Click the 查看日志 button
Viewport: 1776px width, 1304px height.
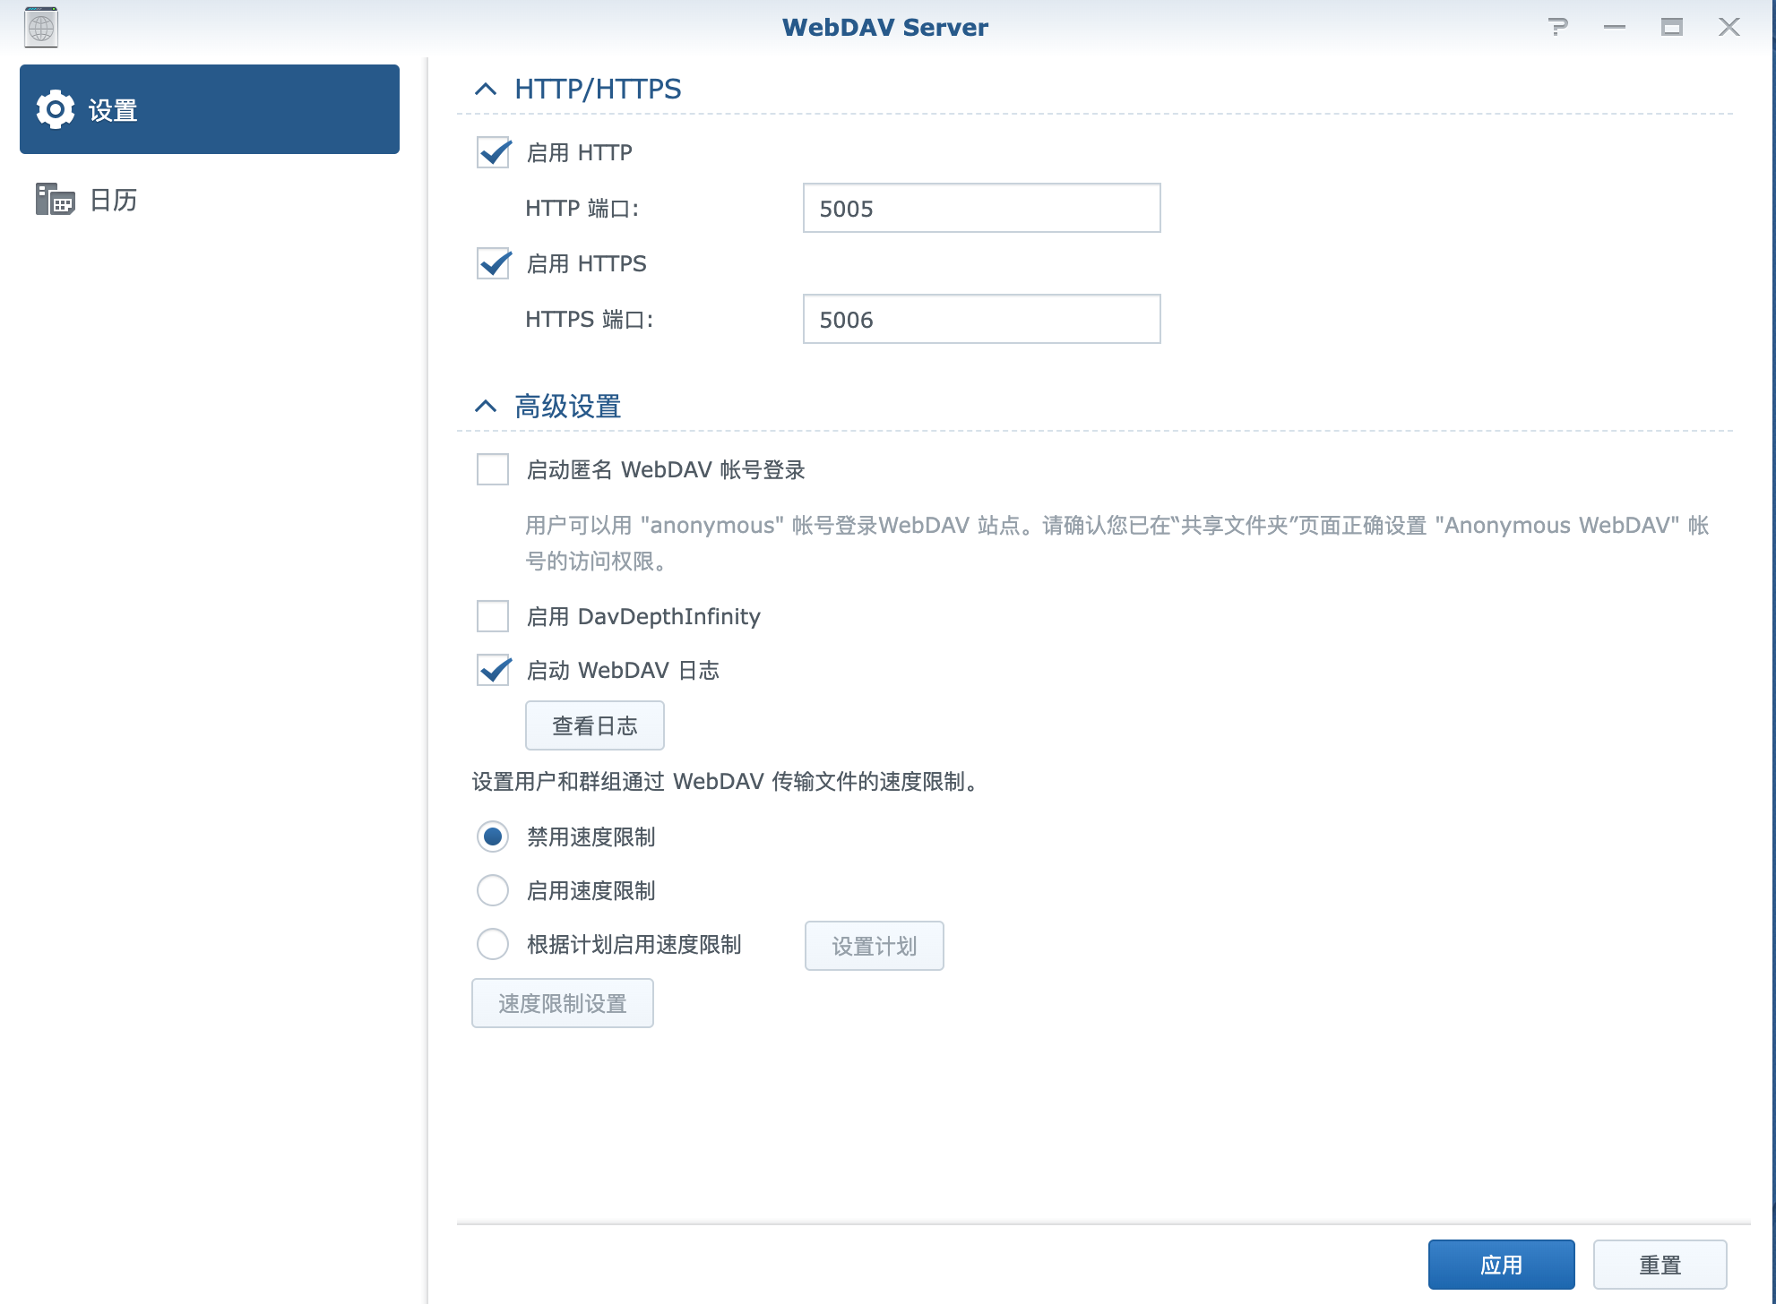[594, 725]
